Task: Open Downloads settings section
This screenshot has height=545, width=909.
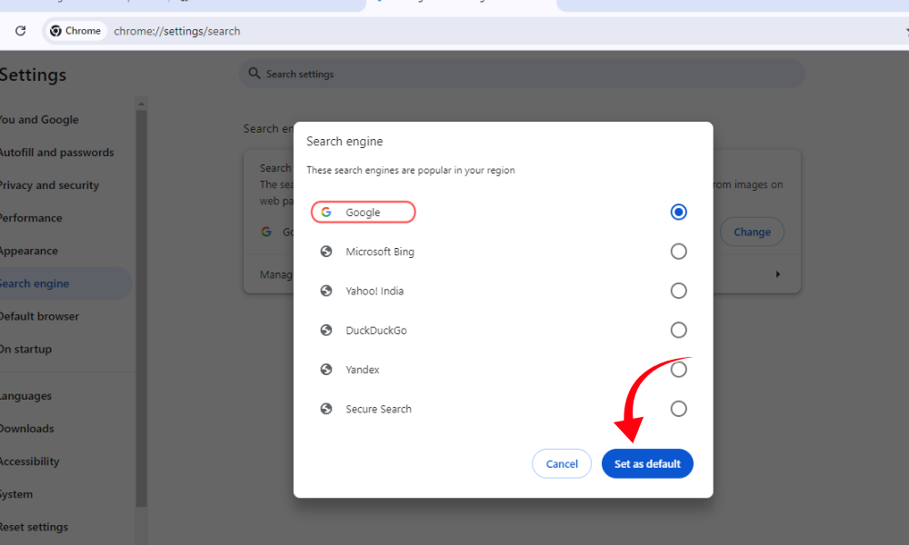Action: click(26, 429)
